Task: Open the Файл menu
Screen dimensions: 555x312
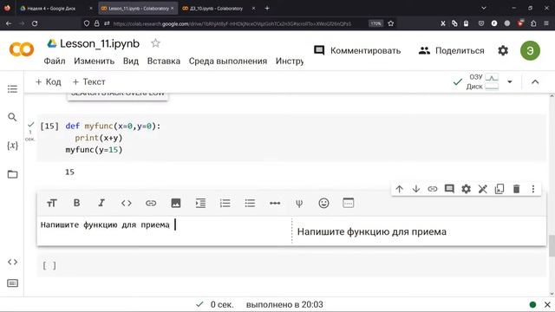Action: pos(55,62)
